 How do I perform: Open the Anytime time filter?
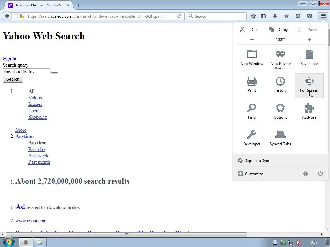(x=24, y=136)
